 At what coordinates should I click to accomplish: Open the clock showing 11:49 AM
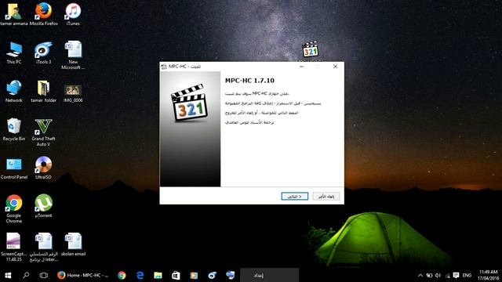[488, 275]
